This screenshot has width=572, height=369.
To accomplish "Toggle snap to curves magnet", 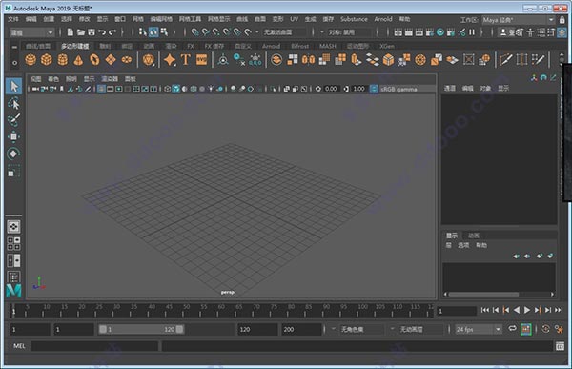I will (x=206, y=32).
